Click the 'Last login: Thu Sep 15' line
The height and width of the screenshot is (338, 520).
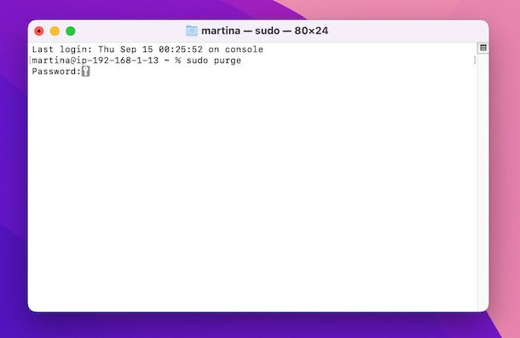(x=147, y=49)
